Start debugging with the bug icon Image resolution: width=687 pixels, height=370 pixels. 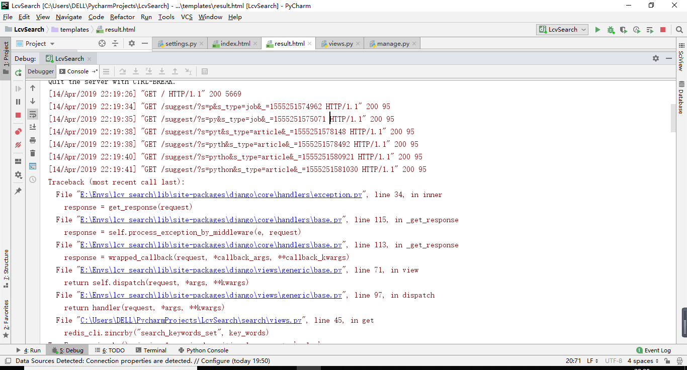611,30
